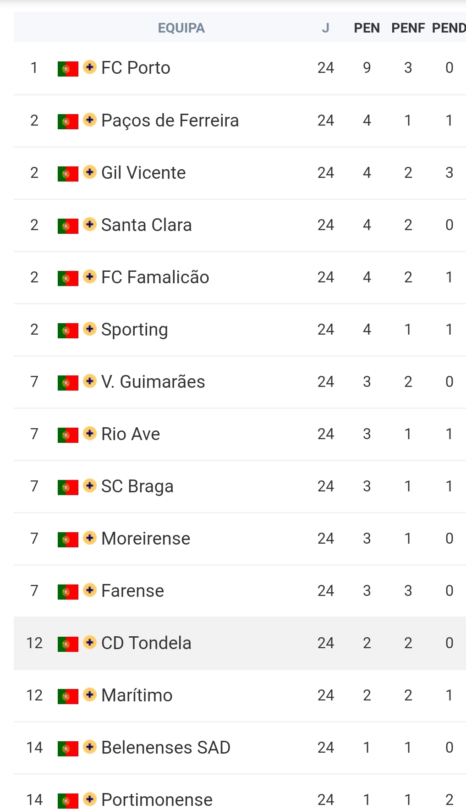The height and width of the screenshot is (810, 466).
Task: Click the plus icon beside FC Porto
Action: click(90, 67)
